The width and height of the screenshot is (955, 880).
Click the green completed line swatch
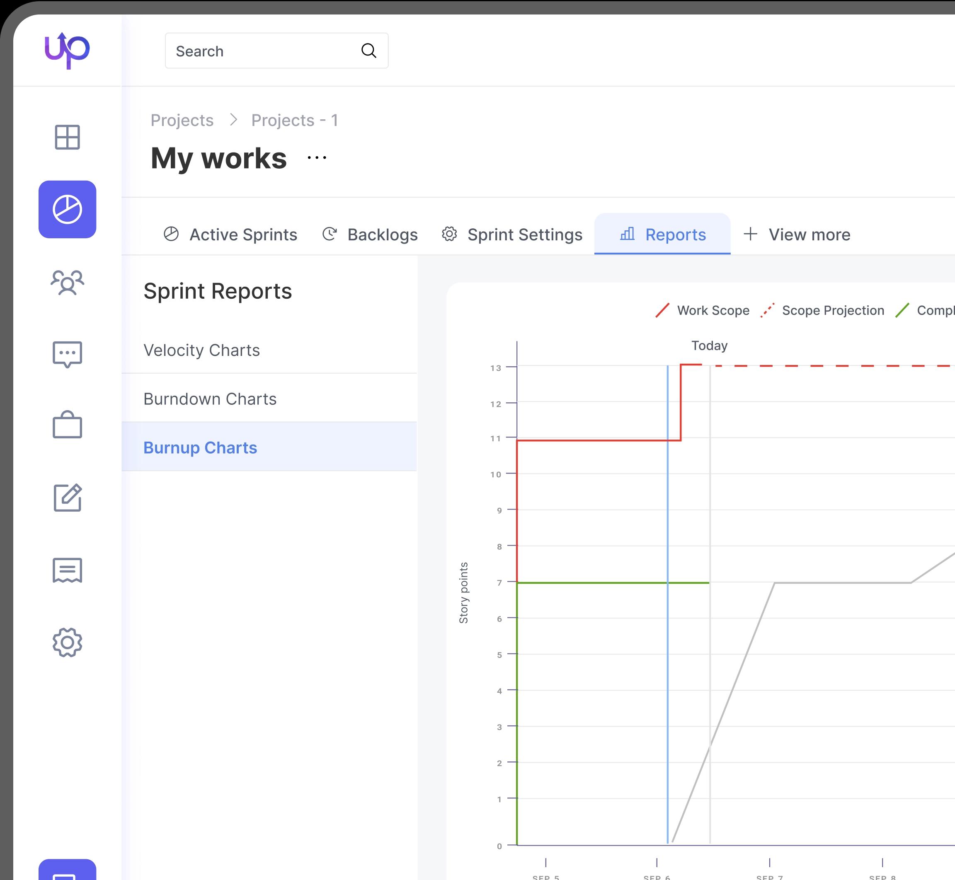[x=902, y=310]
